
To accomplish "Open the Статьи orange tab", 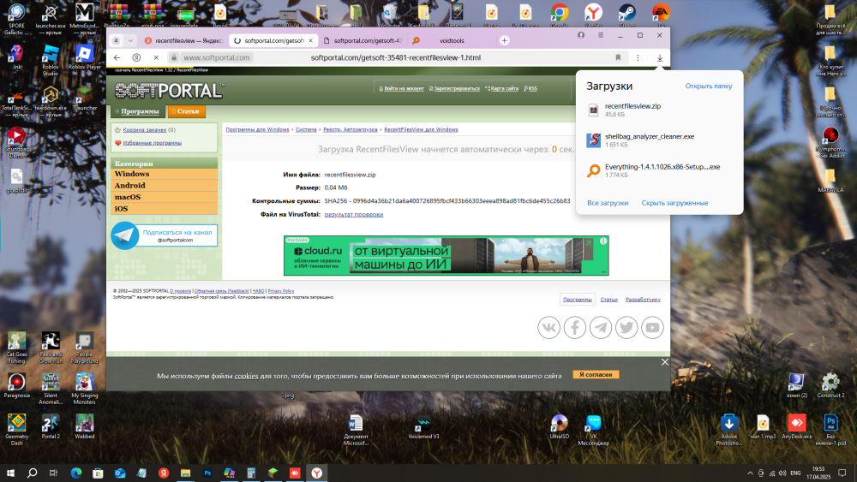I will pyautogui.click(x=186, y=111).
